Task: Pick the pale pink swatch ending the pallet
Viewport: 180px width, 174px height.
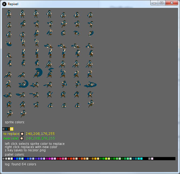Action: pyautogui.click(x=152, y=159)
